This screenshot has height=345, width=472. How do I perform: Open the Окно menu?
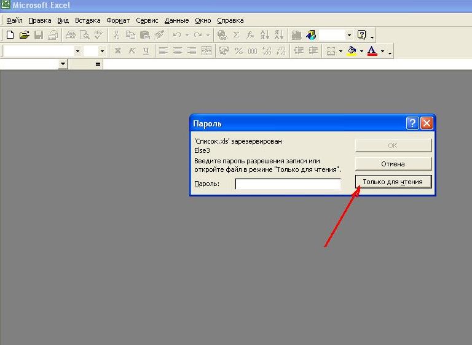(203, 20)
